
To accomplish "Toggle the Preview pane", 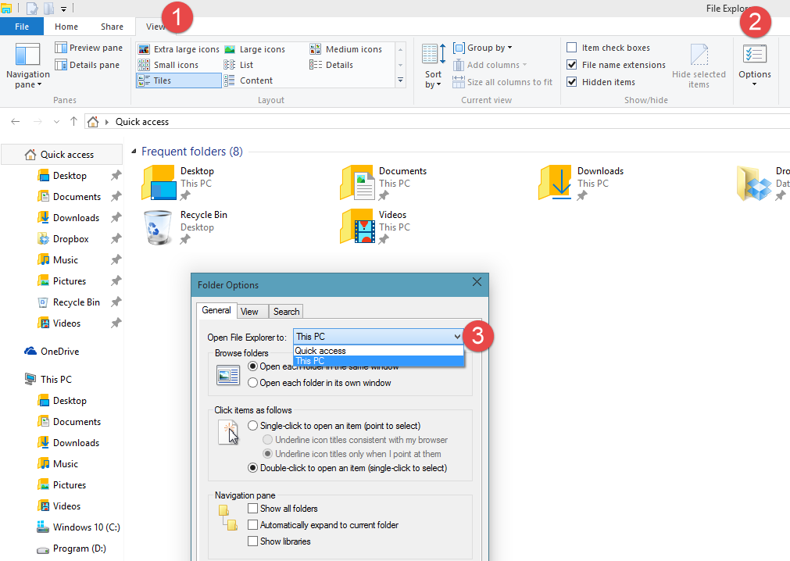I will (x=88, y=48).
